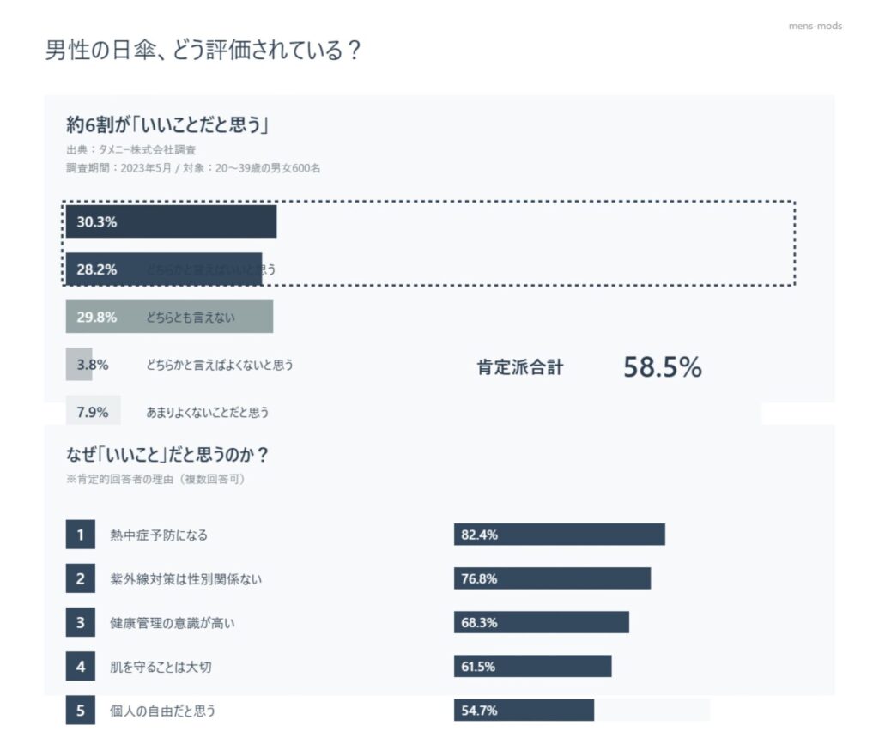
Task: Select the number 5 rank badge
Action: 80,711
